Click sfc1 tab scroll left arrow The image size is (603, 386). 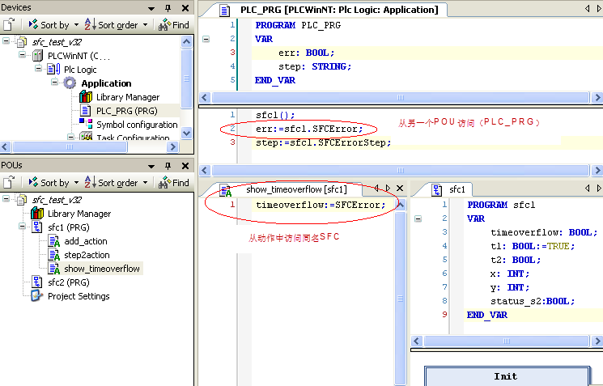pyautogui.click(x=588, y=188)
